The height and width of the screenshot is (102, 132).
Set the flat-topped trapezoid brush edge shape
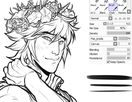coord(124,18)
